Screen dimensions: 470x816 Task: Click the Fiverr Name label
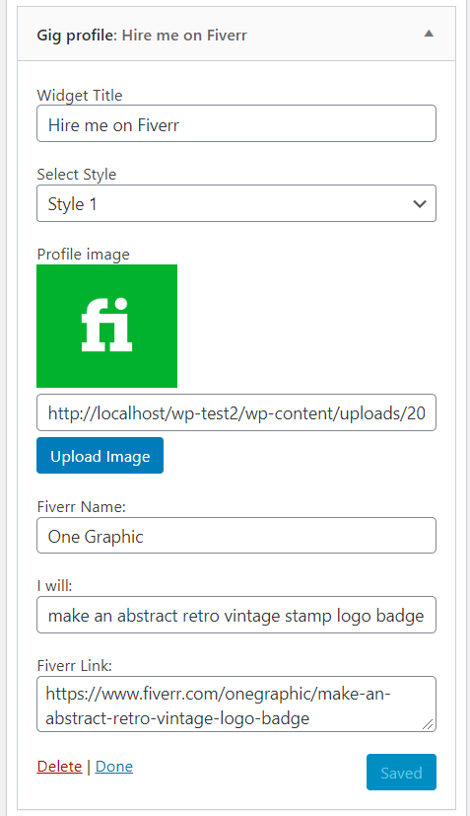[81, 507]
